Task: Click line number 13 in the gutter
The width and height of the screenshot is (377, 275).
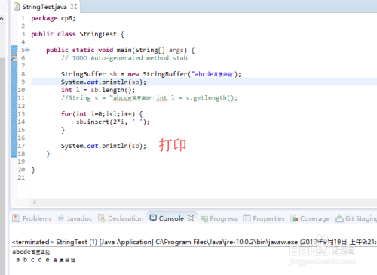Action: click(21, 114)
